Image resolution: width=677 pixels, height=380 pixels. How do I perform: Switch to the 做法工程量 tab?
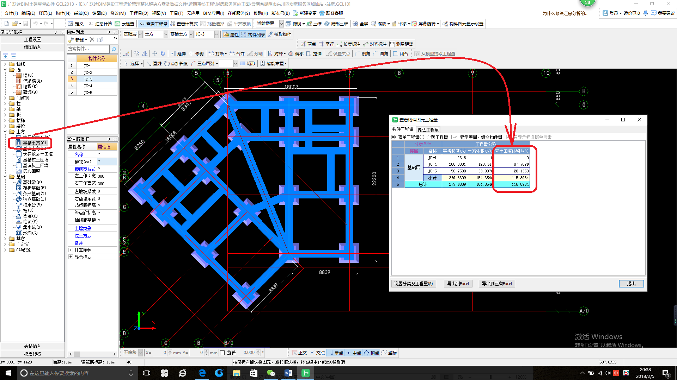point(428,129)
